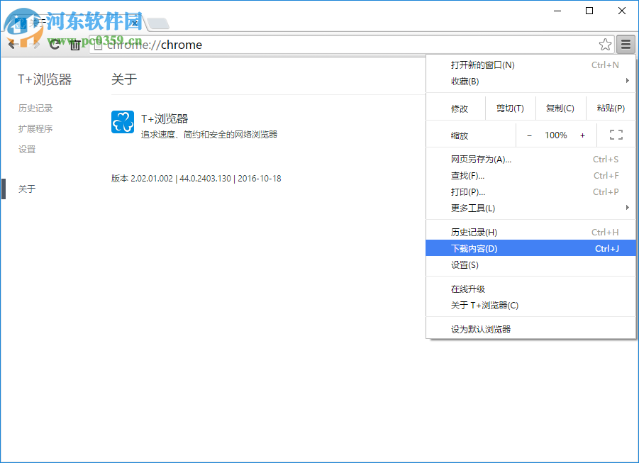
Task: Enter full screen via the expand icon
Action: (x=616, y=134)
